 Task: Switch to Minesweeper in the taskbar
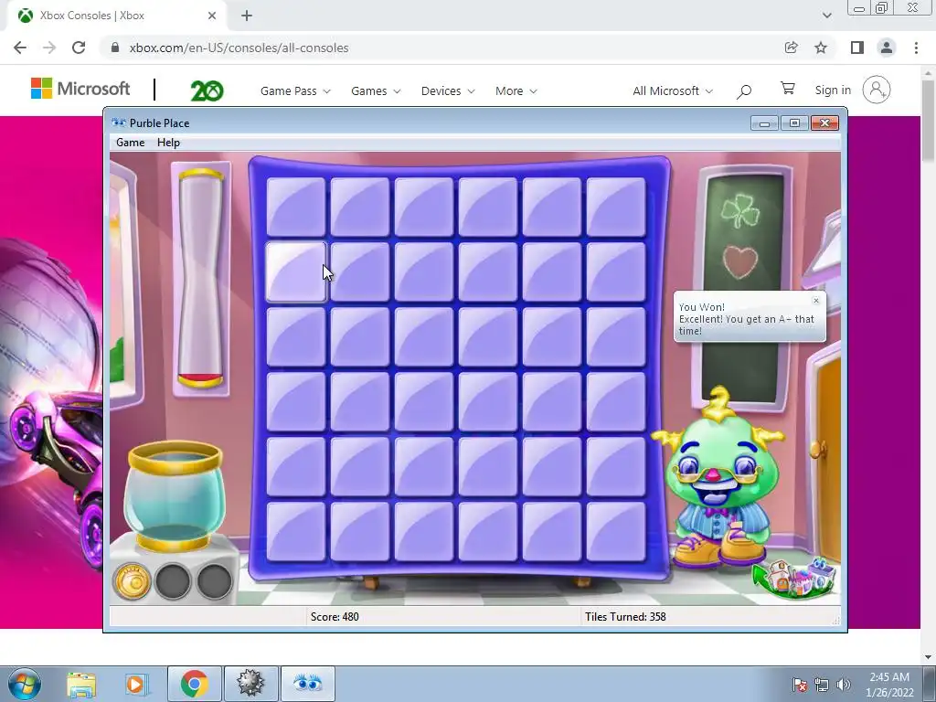250,684
